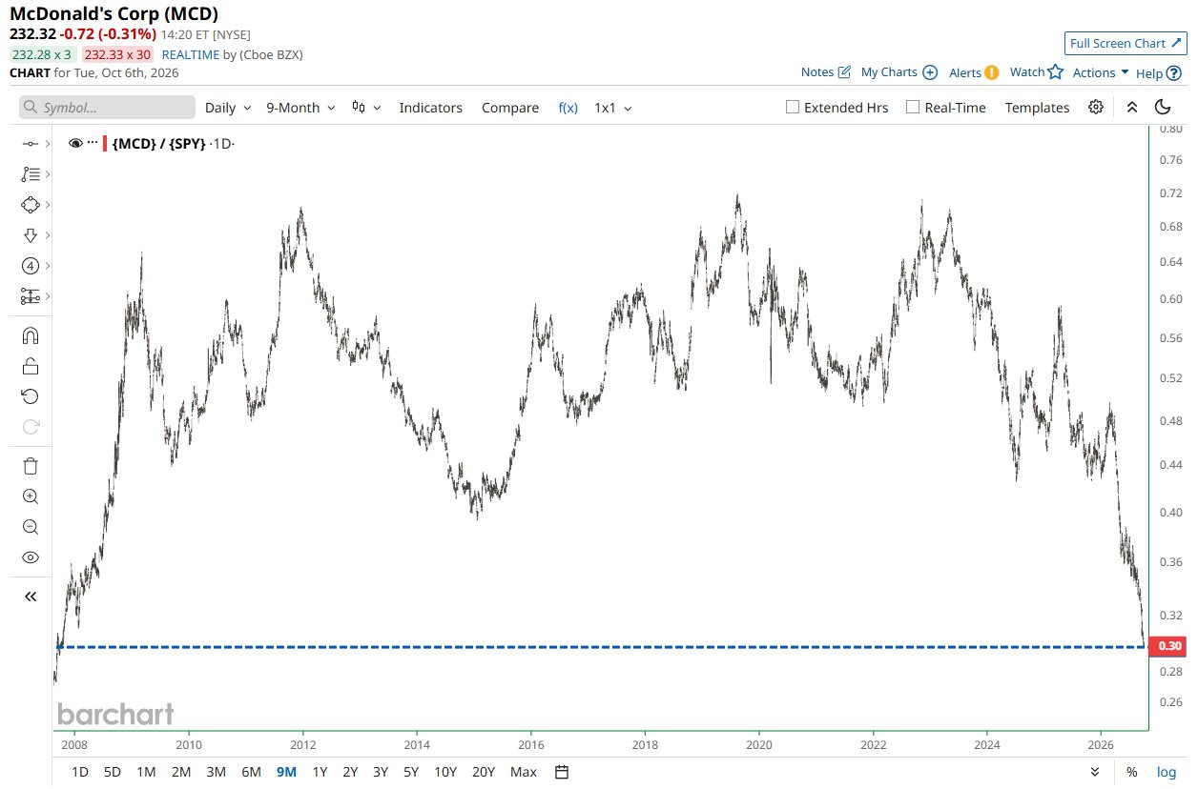Zoom out with the magnifier minus icon
Viewport: 1198px width, 789px height.
31,527
